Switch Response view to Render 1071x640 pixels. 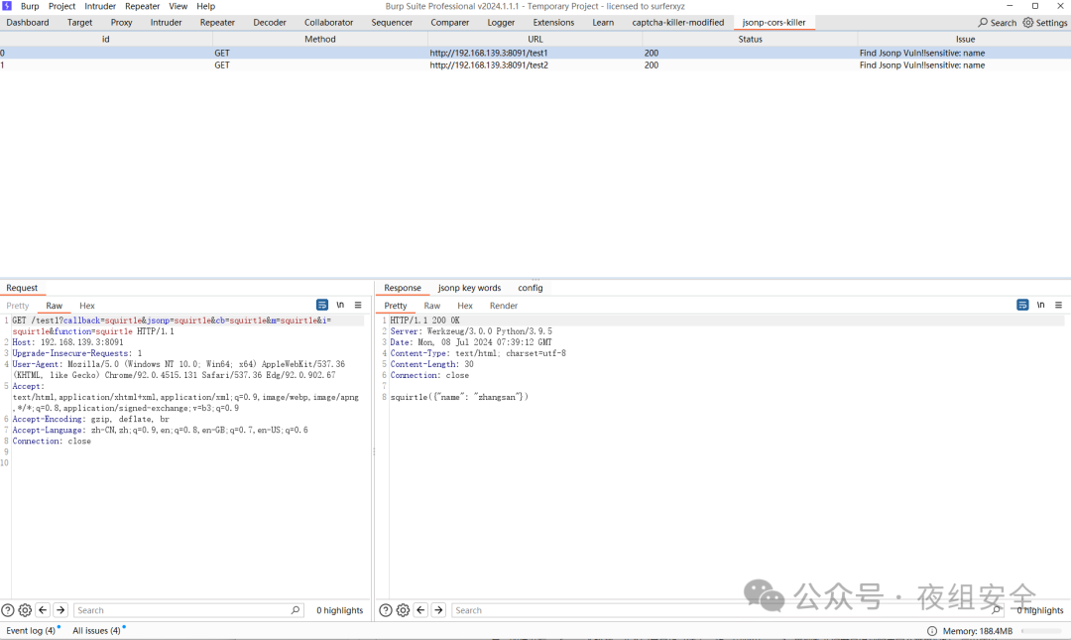[x=504, y=306]
